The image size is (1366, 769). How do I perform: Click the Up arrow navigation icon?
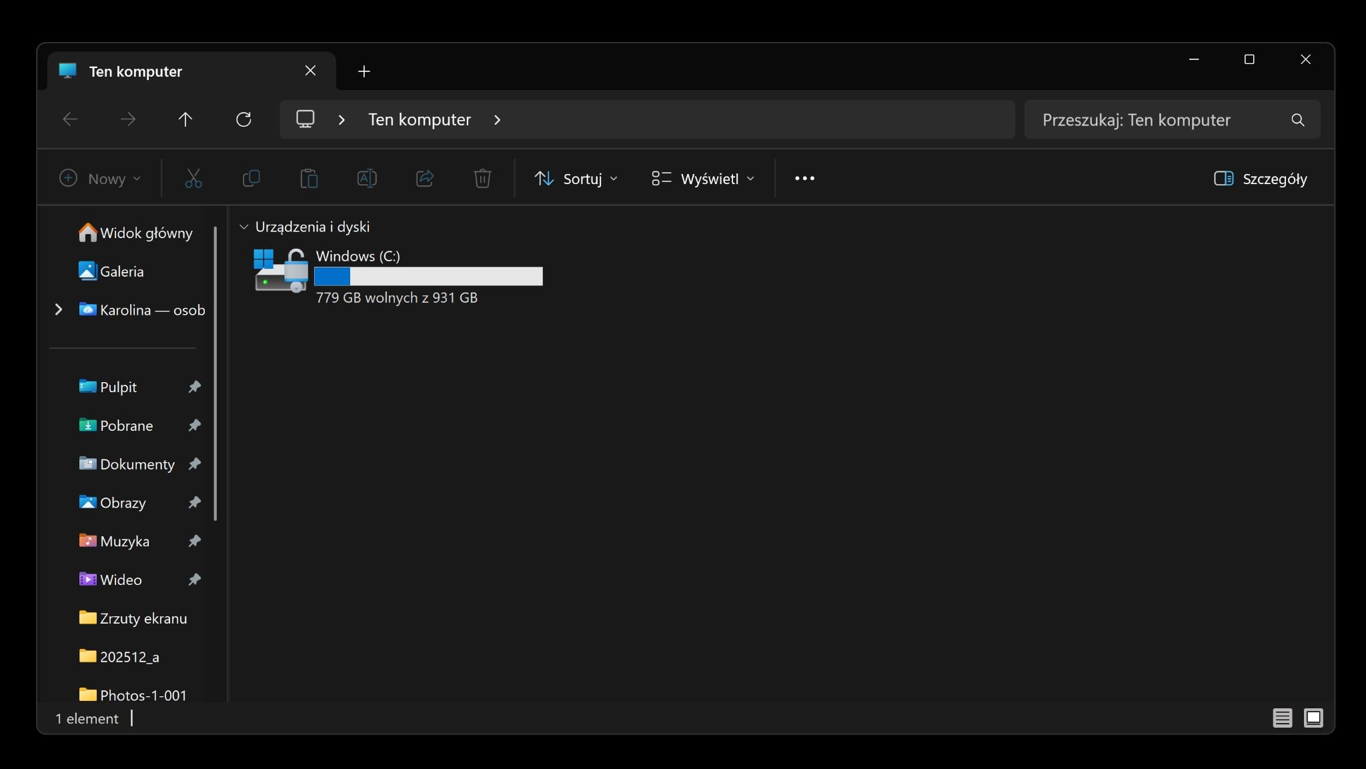185,119
